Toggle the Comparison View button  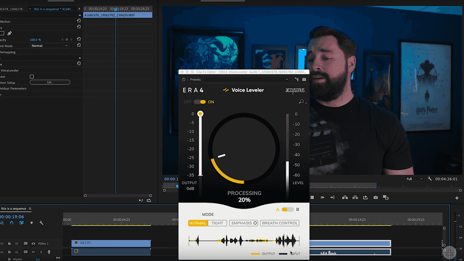(x=385, y=198)
